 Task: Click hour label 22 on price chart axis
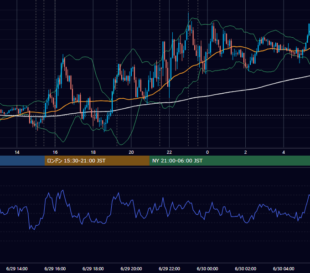(x=170, y=152)
